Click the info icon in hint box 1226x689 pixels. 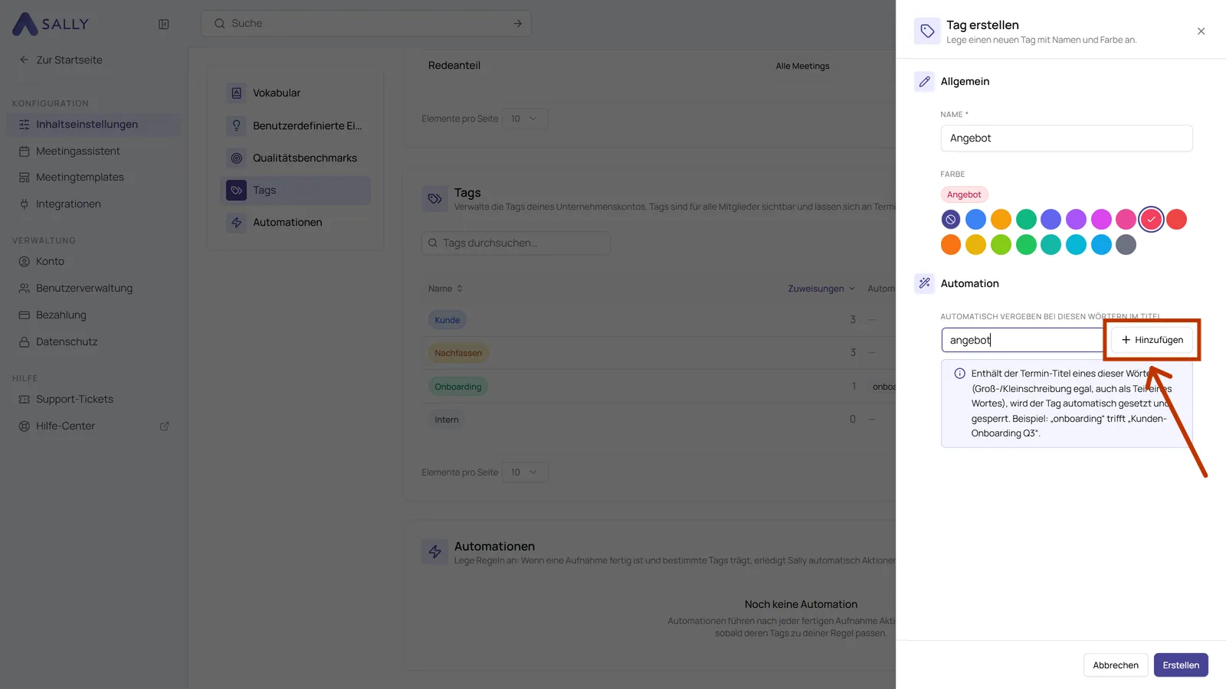[959, 374]
